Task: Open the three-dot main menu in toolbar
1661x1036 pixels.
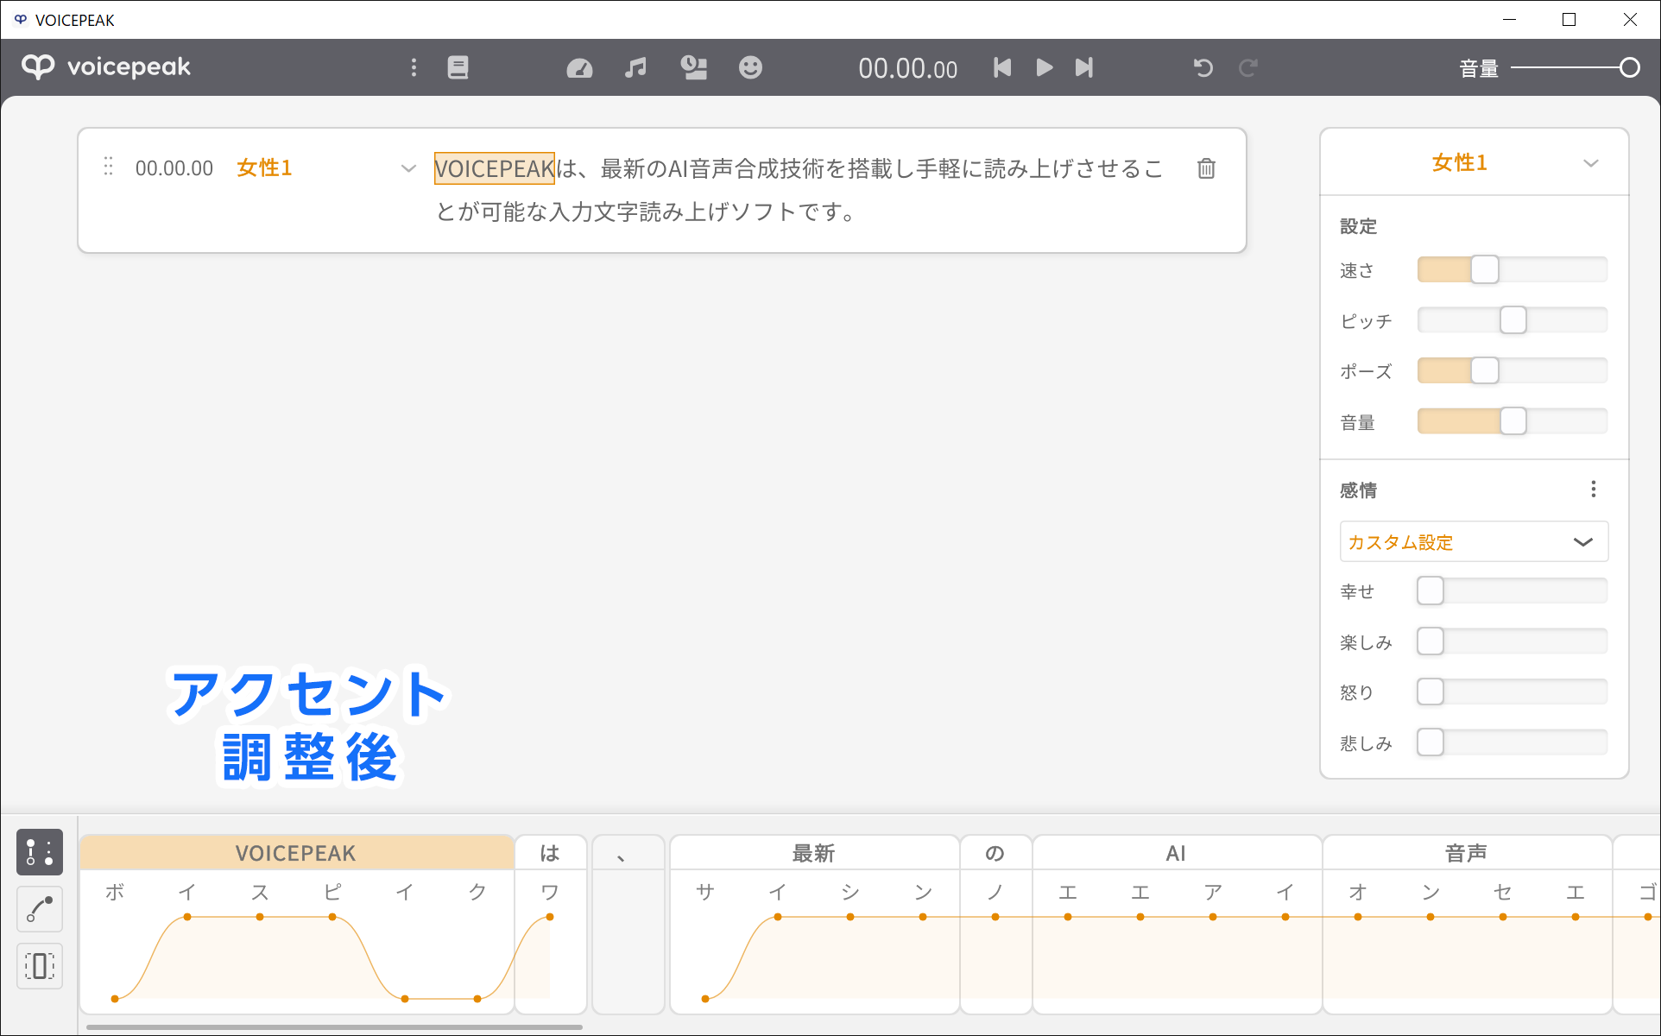Action: point(414,67)
